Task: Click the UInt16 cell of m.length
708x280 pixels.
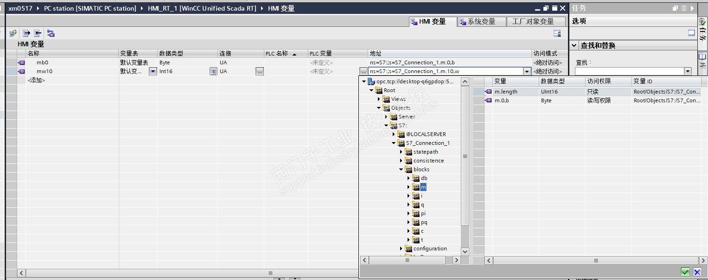Action: click(x=562, y=92)
